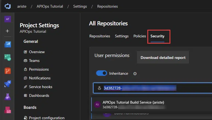Open the Repos hub icon in sidebar

pos(8,71)
